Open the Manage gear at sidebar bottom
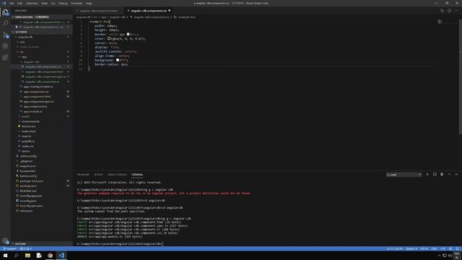 [5, 240]
